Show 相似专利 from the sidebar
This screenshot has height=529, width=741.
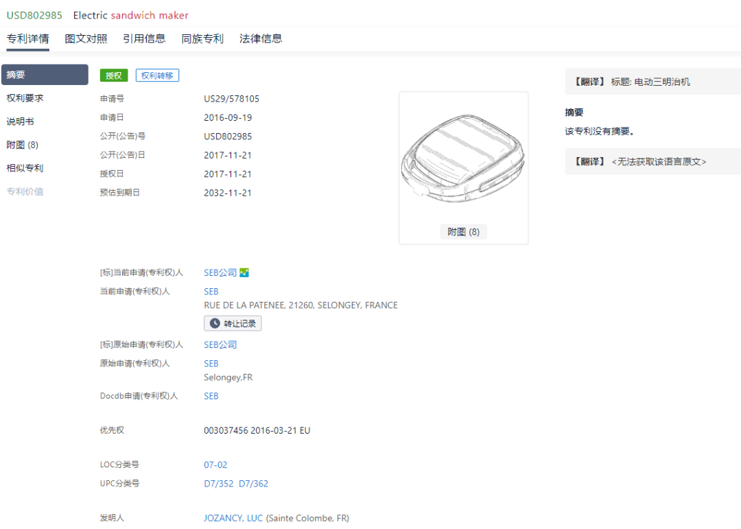point(25,168)
